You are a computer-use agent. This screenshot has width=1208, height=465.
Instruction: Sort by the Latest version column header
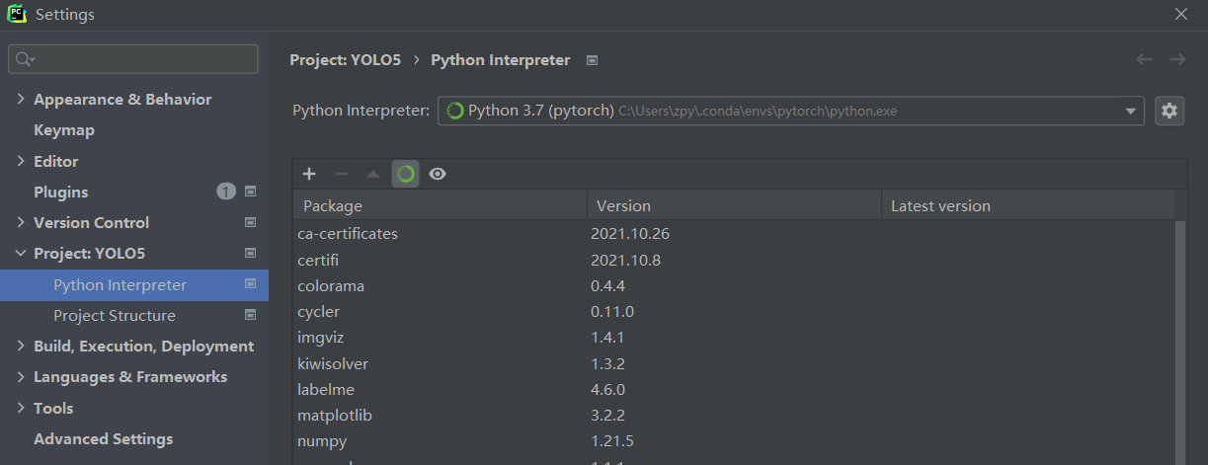pyautogui.click(x=1028, y=205)
